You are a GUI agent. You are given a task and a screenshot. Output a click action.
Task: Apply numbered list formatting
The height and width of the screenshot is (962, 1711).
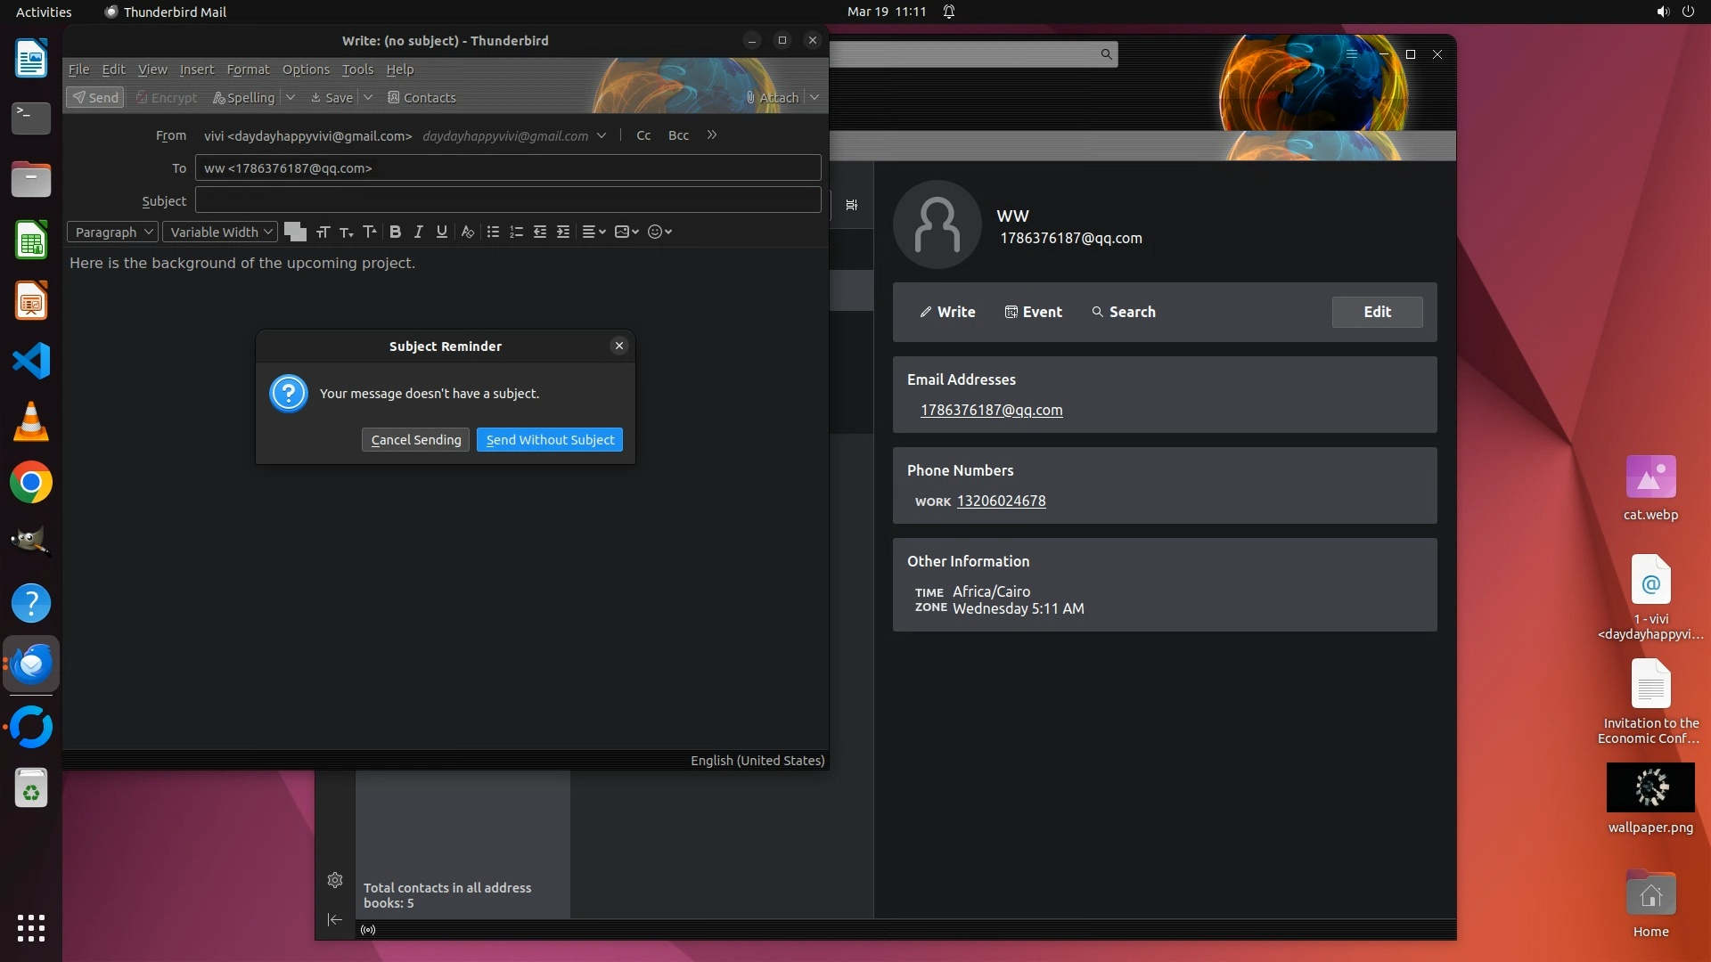tap(516, 232)
